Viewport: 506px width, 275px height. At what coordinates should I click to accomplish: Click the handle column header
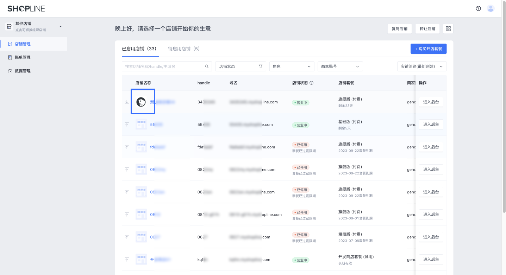click(x=204, y=83)
